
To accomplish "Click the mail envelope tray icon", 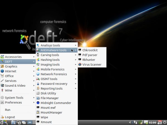I will coord(146,122).
